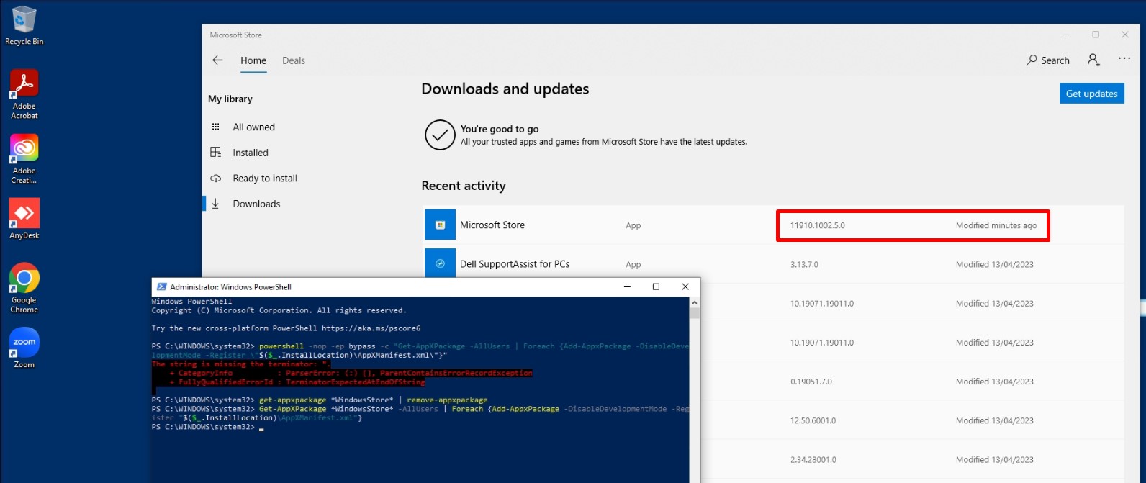1146x483 pixels.
Task: Click the 12.50.6001.0 version entry
Action: (813, 420)
